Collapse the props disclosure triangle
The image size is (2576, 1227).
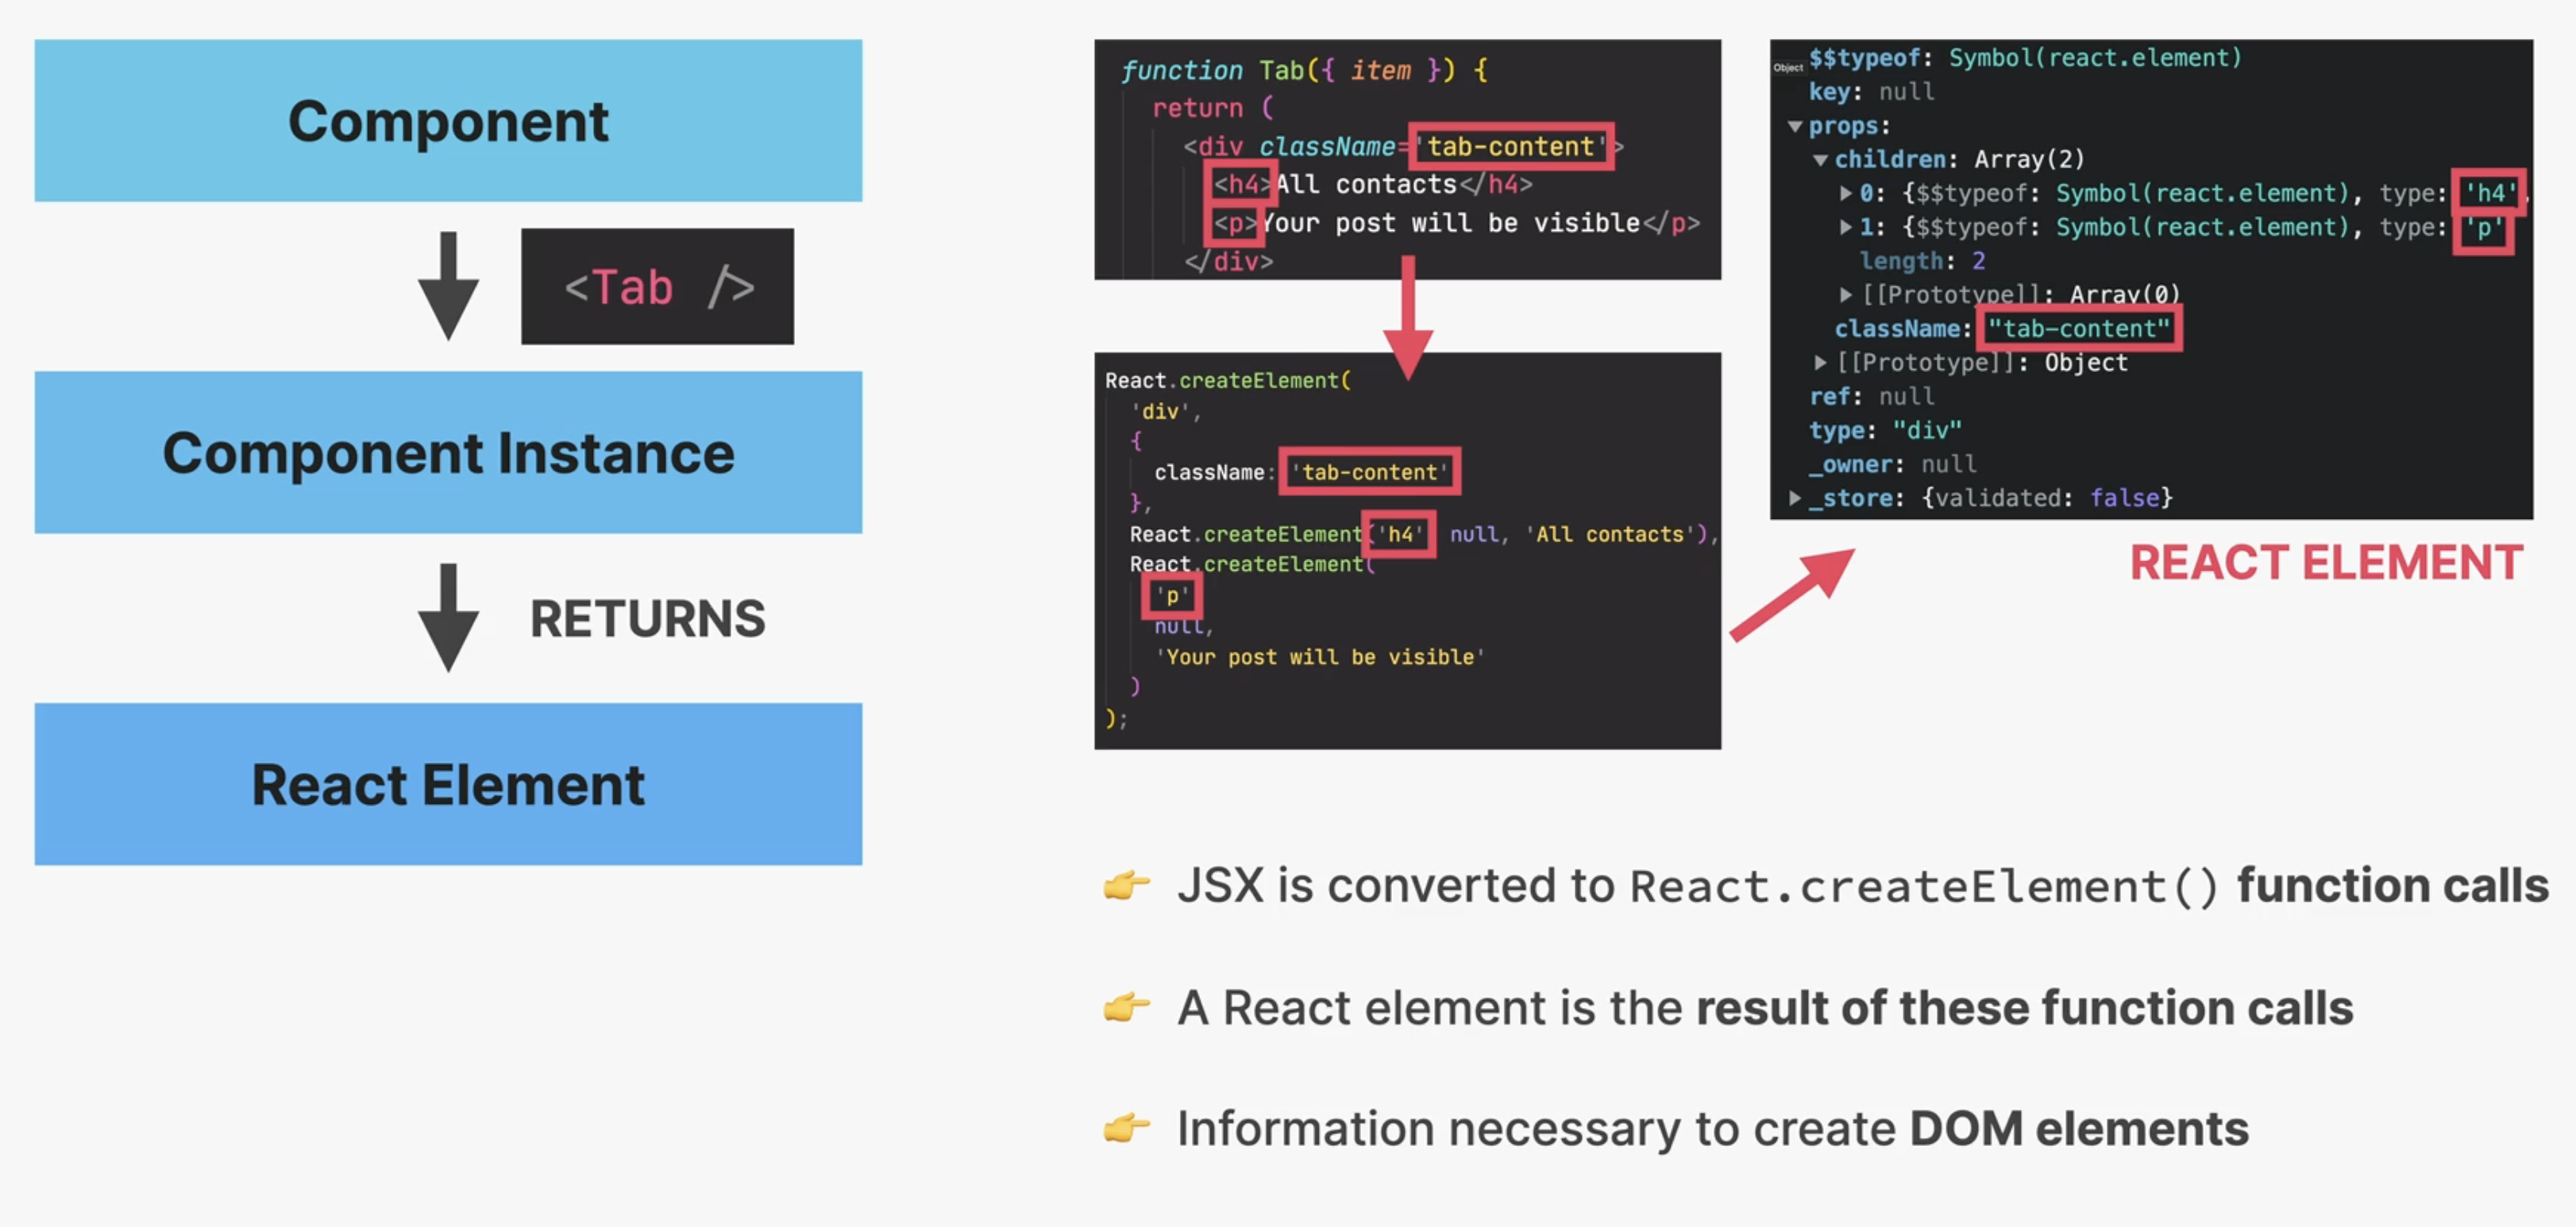point(1795,127)
